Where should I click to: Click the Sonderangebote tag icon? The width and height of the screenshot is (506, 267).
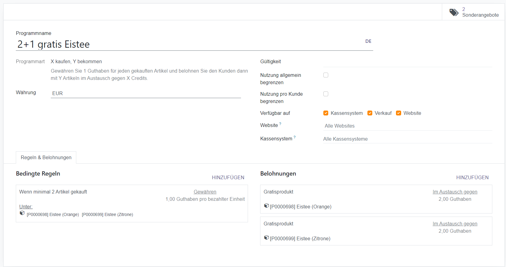[x=454, y=12]
